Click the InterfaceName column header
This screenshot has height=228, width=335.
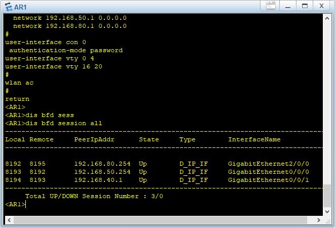pyautogui.click(x=254, y=139)
